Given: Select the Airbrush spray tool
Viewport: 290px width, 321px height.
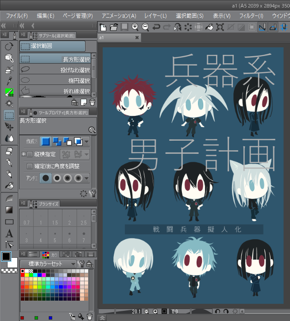Looking at the screenshot, I should [9, 69].
